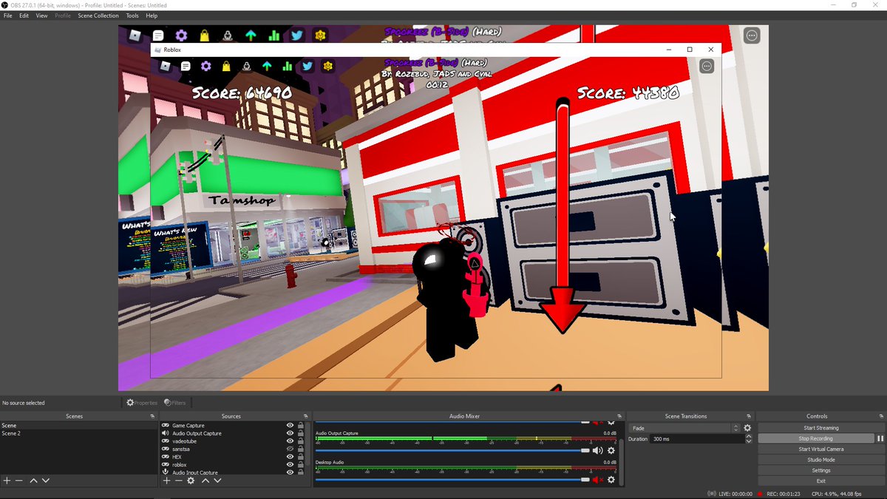Enable Studio Mode

(821, 460)
